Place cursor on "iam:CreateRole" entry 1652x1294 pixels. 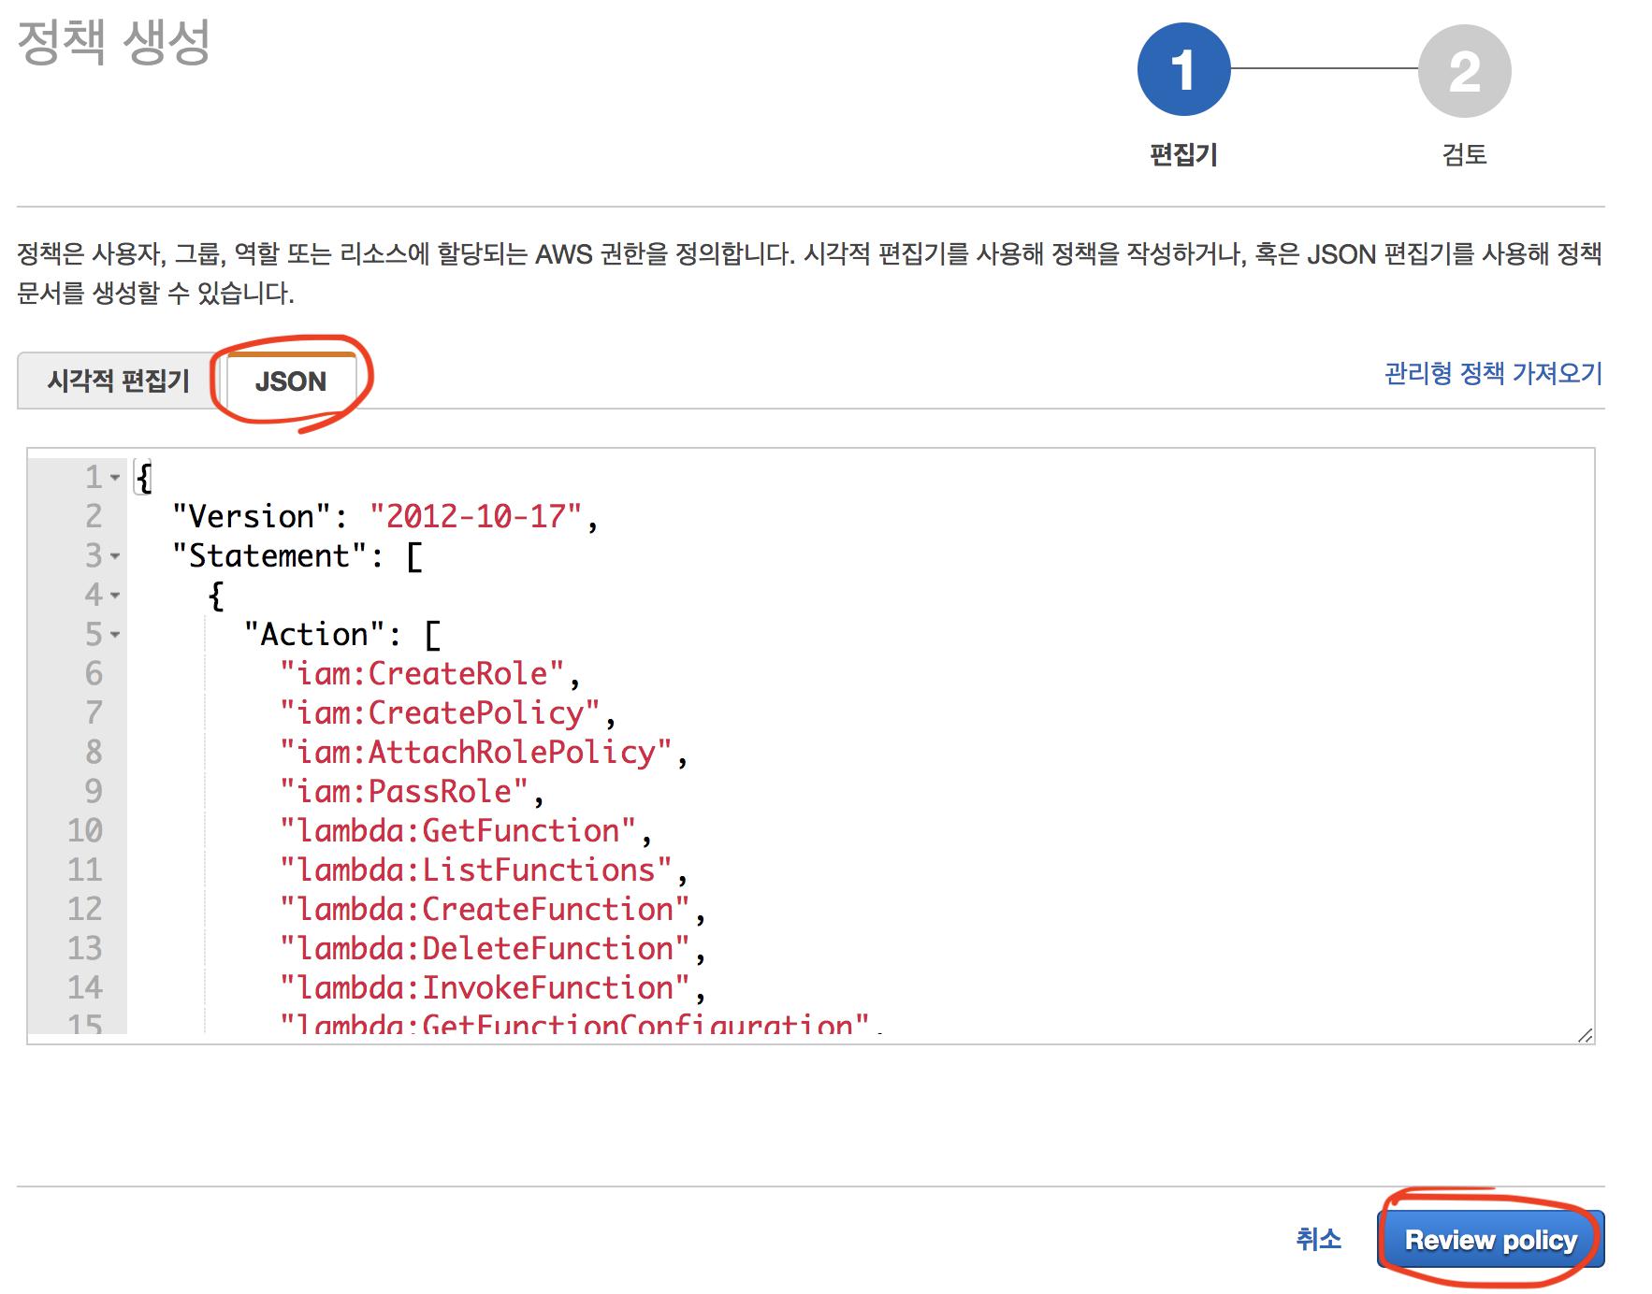[422, 674]
